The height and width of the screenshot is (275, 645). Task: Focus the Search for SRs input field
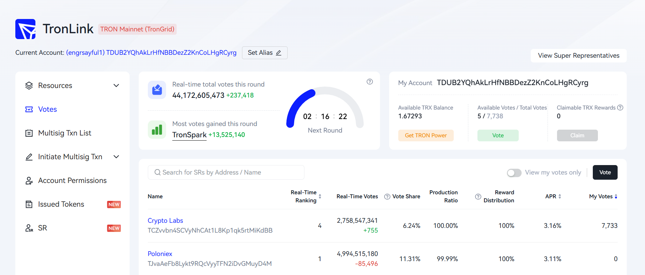pyautogui.click(x=226, y=172)
